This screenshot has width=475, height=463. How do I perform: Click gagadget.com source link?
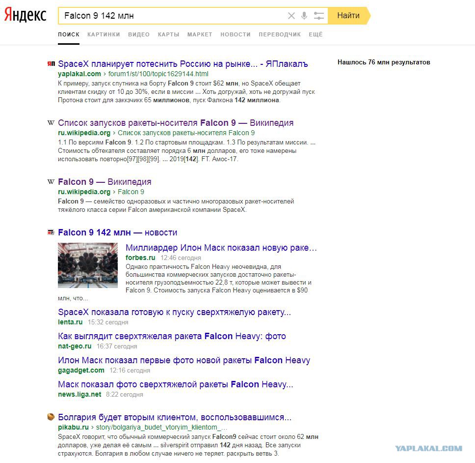click(81, 371)
